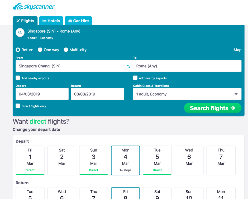Click the Skyscanner logo
This screenshot has height=199, width=248.
pos(34,7)
